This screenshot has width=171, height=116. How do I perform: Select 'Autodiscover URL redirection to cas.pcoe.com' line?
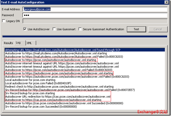[x=58, y=97]
